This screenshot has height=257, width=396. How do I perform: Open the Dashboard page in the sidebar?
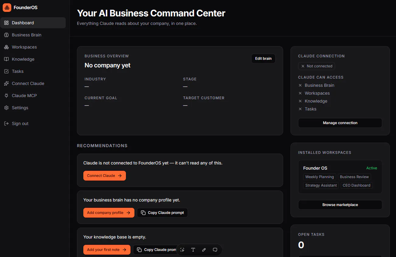coord(33,23)
